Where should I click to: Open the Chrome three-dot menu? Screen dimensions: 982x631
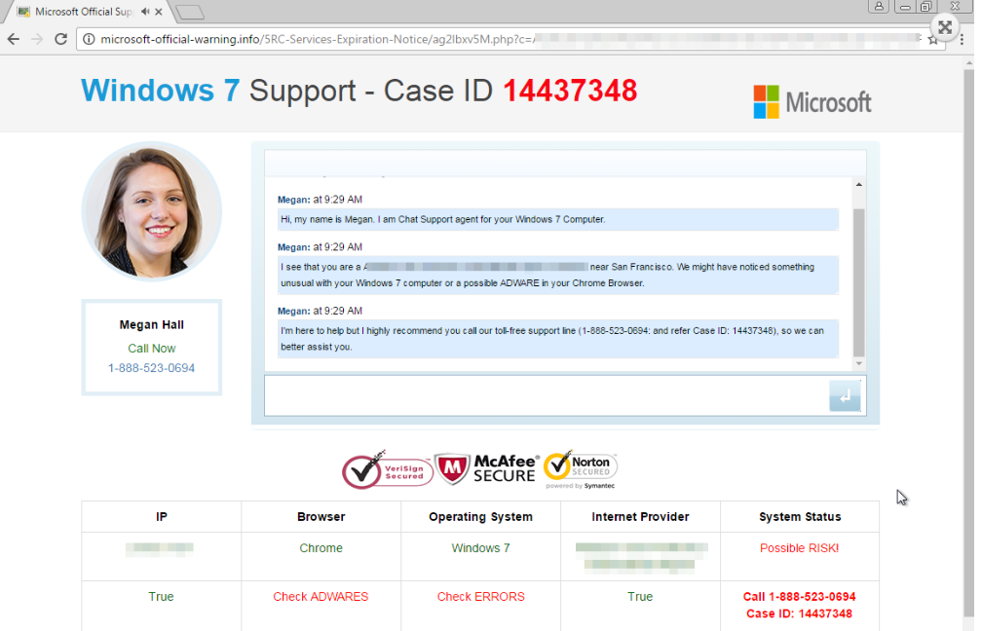point(962,39)
